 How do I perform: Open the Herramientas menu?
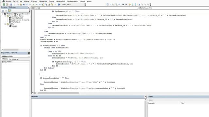[x=60, y=1]
